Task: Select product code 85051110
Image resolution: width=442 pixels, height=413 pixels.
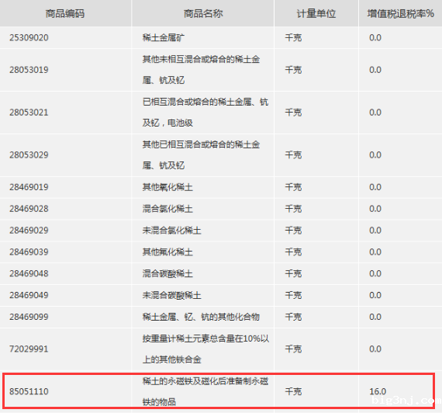Action: [29, 391]
